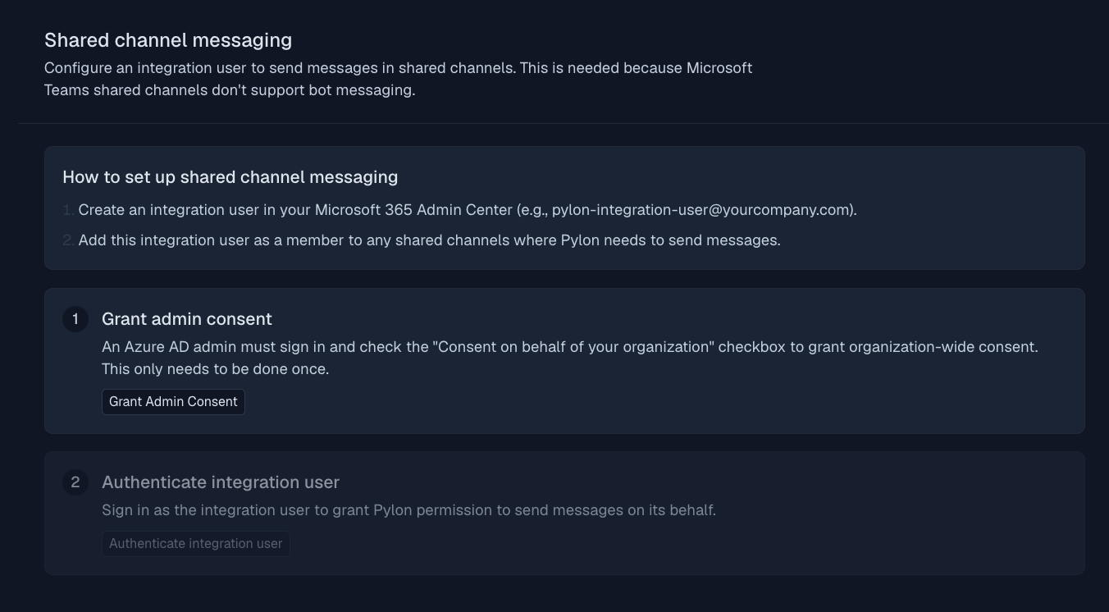Screen dimensions: 1109x612
Task: Click the "Sign in as the integration user" description
Action: 408,510
